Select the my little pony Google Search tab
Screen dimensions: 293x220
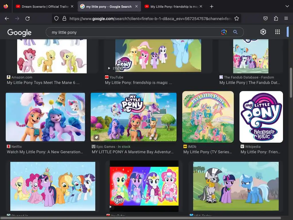pos(109,7)
